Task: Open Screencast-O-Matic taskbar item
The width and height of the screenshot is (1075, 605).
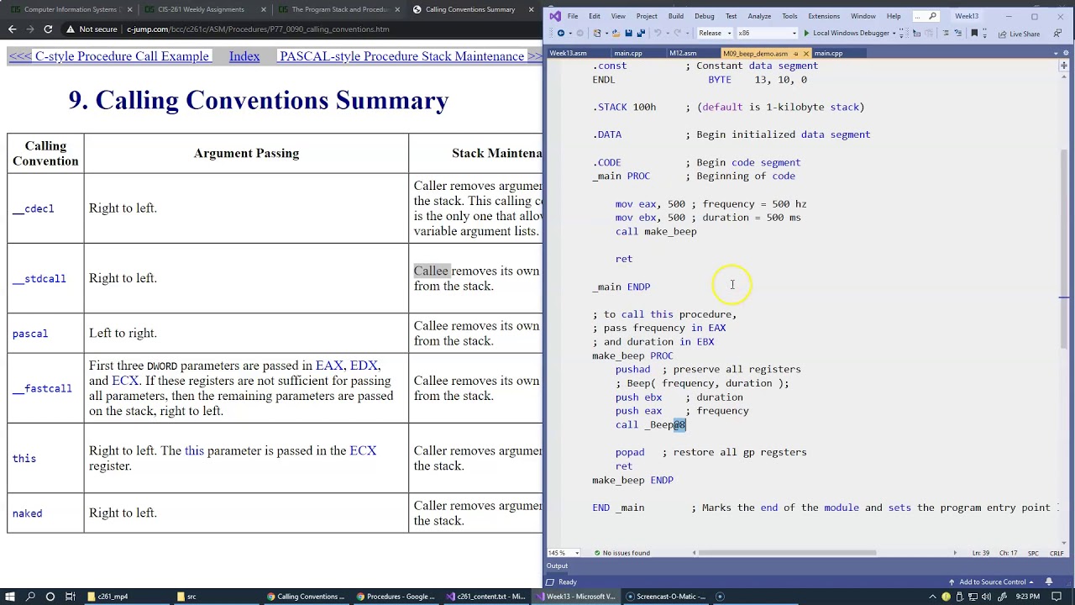Action: coord(666,597)
